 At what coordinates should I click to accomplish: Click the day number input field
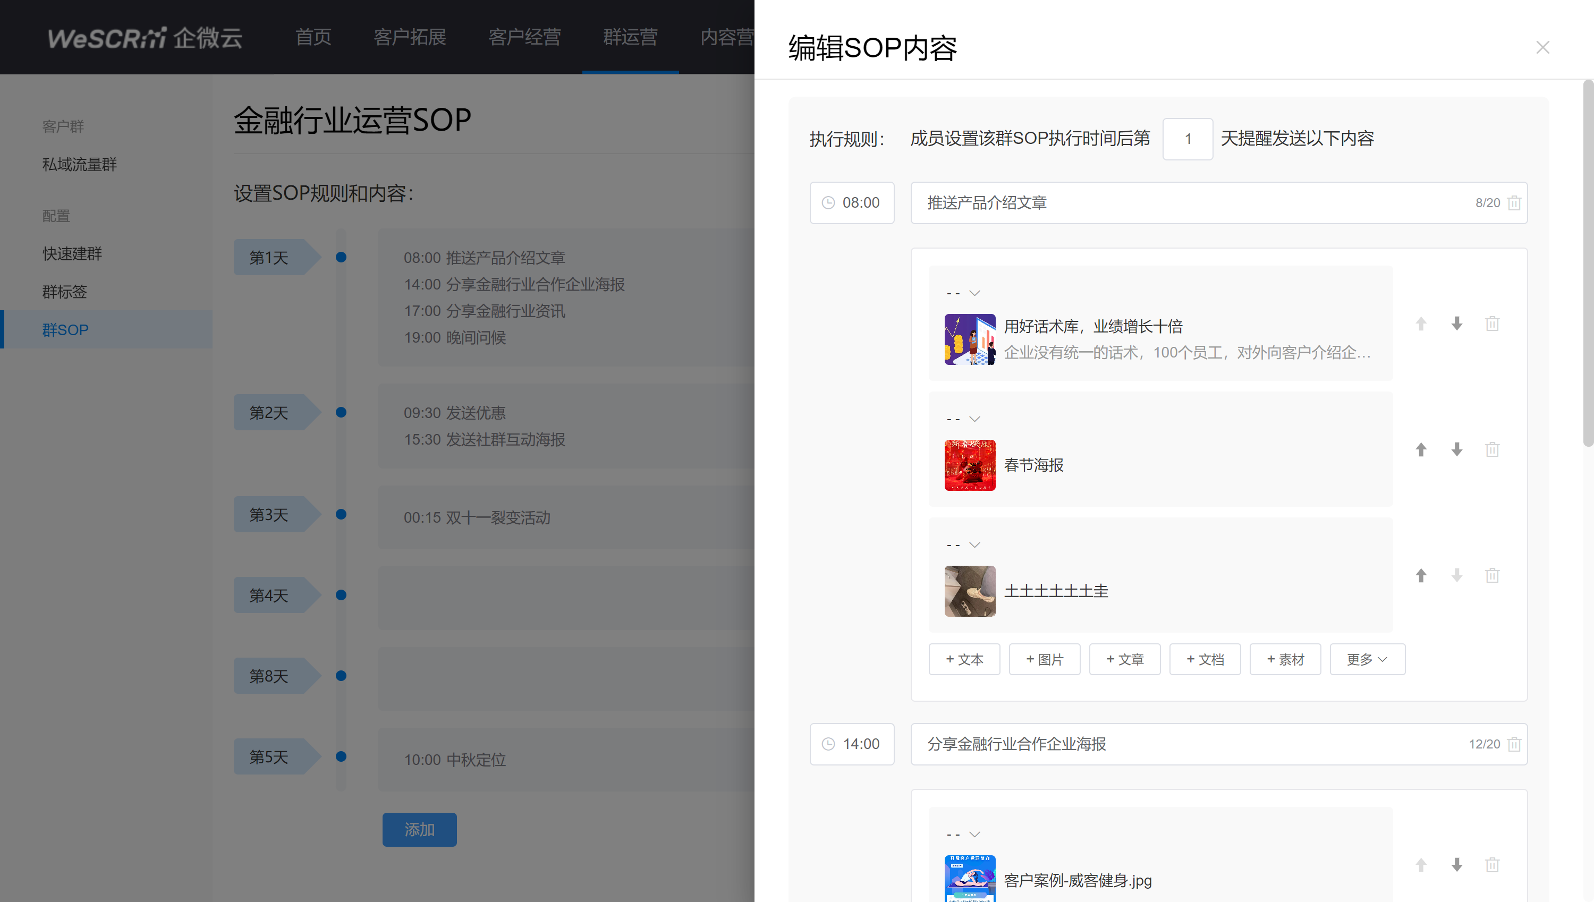(1187, 139)
